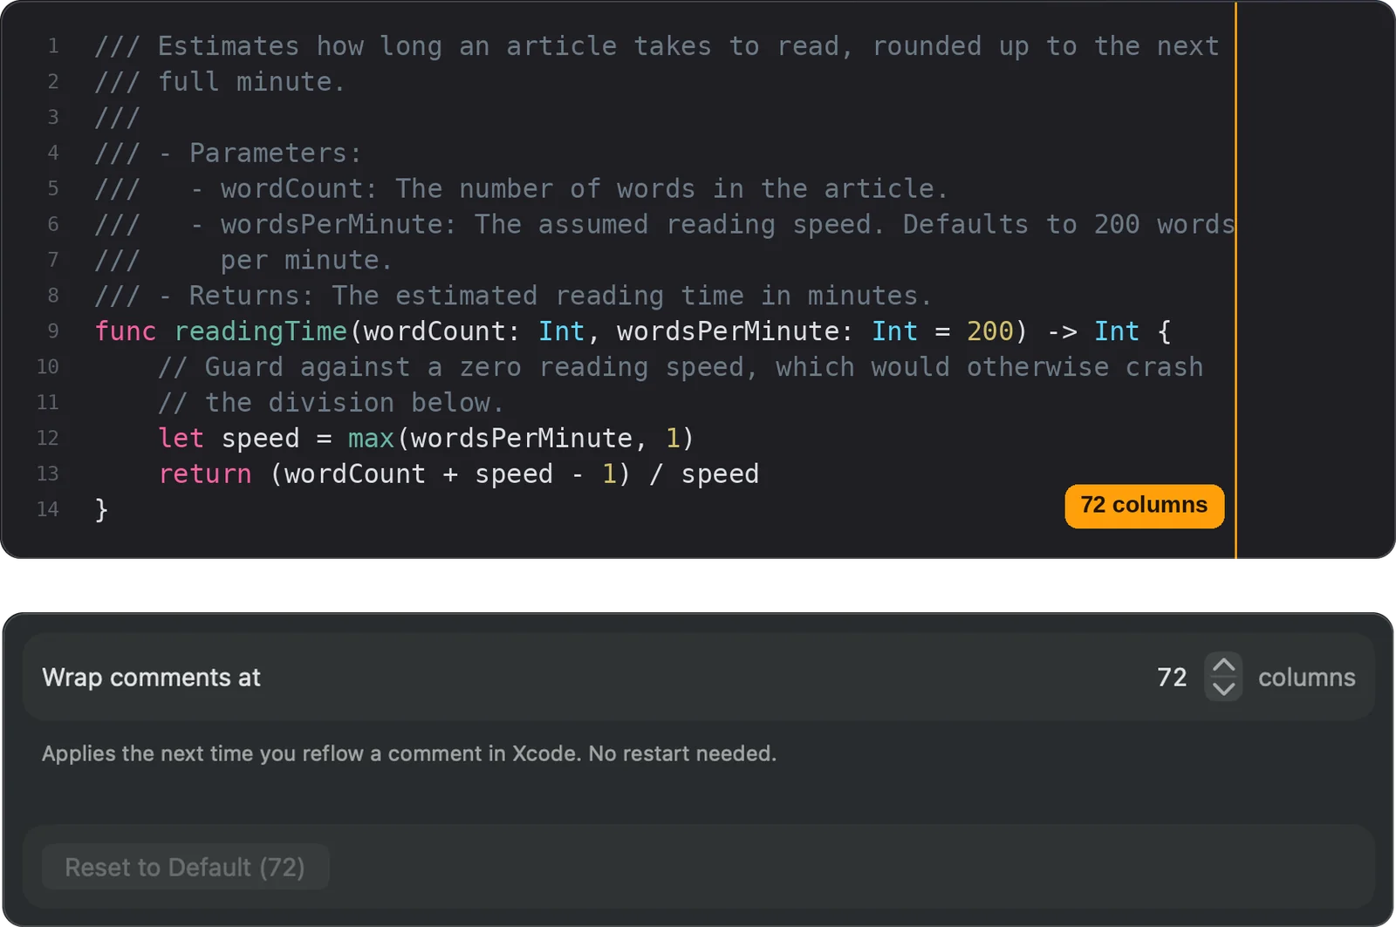The height and width of the screenshot is (927, 1396).
Task: Click the default value 200 in signature
Action: pos(990,331)
